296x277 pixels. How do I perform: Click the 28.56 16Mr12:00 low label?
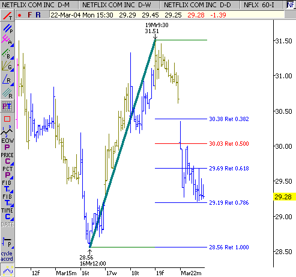(x=92, y=260)
